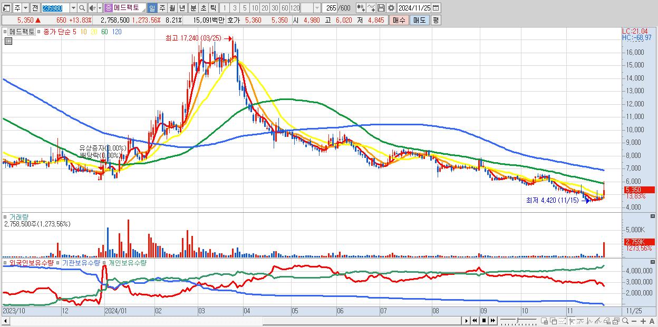Viewport: 658px width, 327px height.
Task: Edit the date field 2024/11/25
Action: 414,8
